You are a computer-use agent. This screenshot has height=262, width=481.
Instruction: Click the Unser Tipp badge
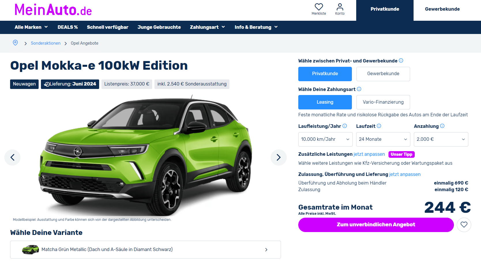point(401,154)
